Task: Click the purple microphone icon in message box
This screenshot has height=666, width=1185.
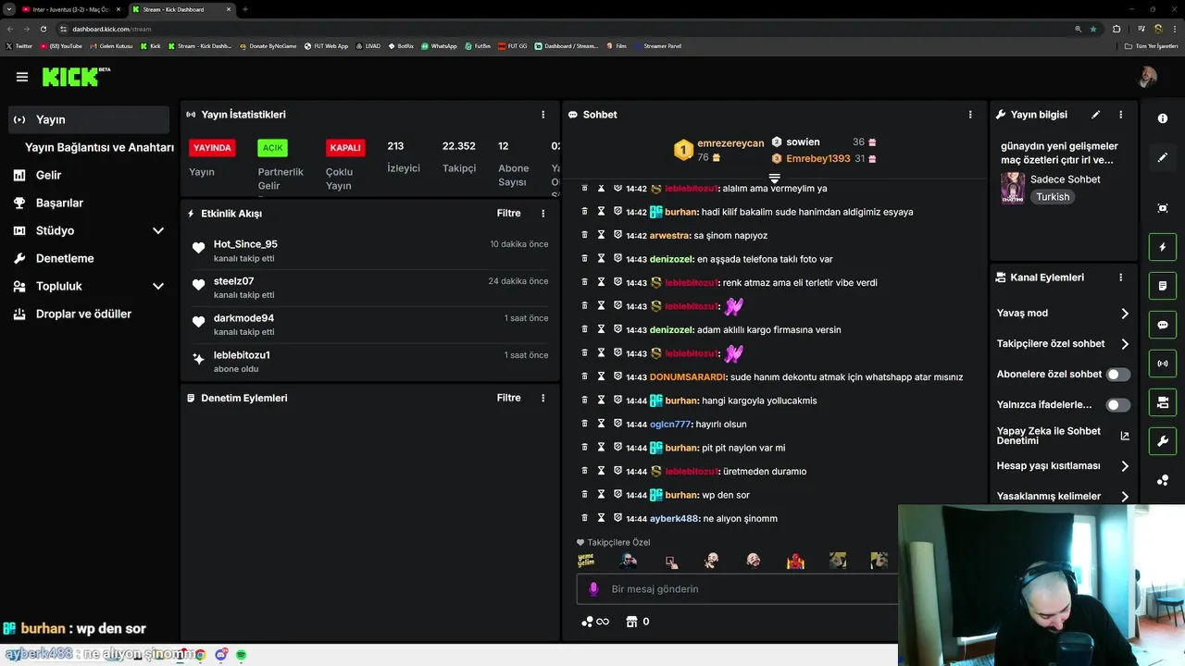Action: pyautogui.click(x=593, y=589)
